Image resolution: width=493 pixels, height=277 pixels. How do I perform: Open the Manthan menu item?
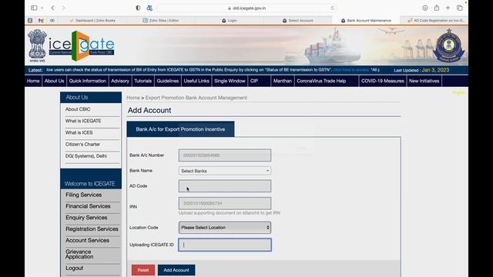point(283,81)
